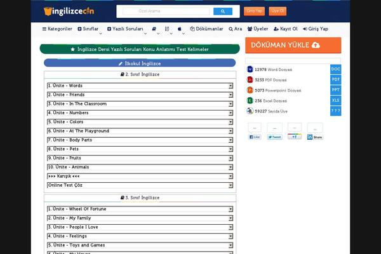Expand the 9. Ünite - Fruits dropdown
Viewport: 381px width, 254px height.
(x=140, y=158)
